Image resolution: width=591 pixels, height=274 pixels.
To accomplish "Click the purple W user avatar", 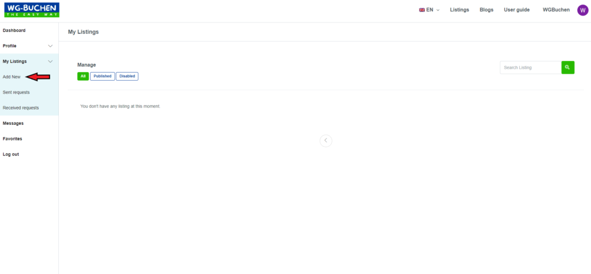I will [583, 10].
